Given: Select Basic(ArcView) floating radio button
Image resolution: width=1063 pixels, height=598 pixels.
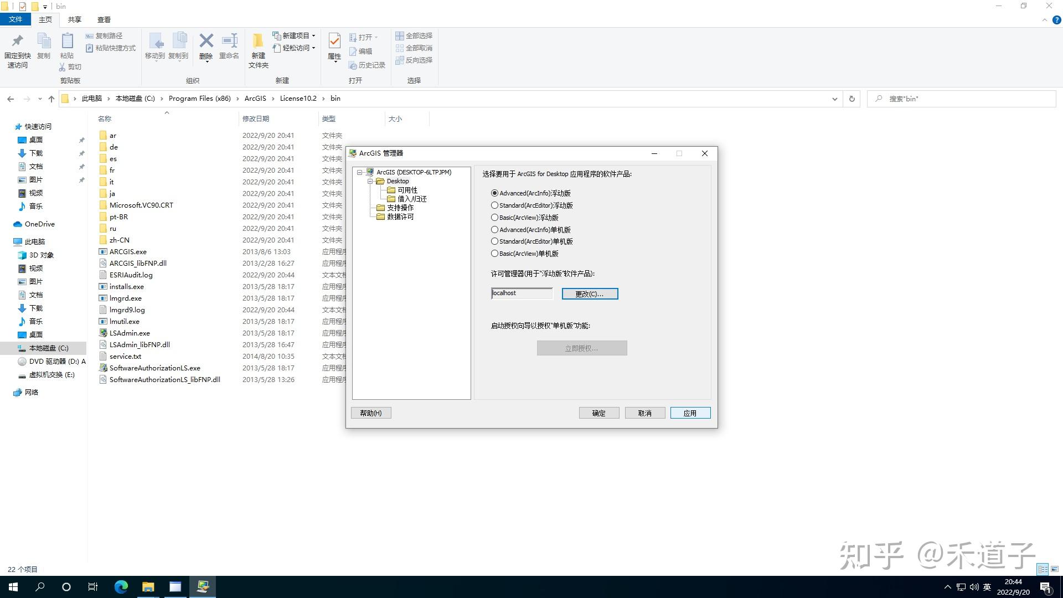Looking at the screenshot, I should (x=494, y=218).
